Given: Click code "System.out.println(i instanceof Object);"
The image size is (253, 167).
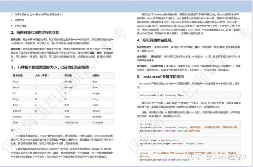Looking at the screenshot, I should click(x=163, y=131).
